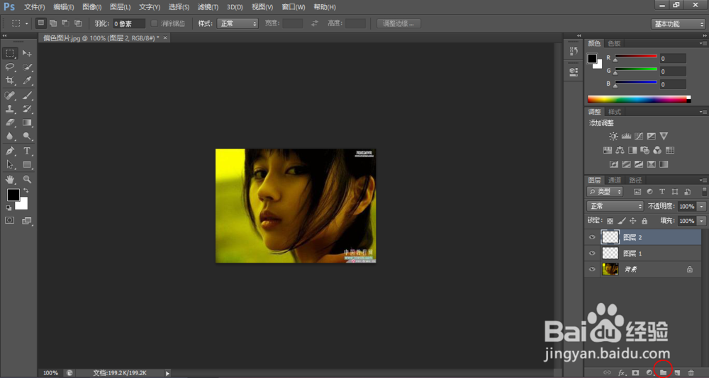
Task: Select the Rectangular Marquee tool
Action: point(9,53)
